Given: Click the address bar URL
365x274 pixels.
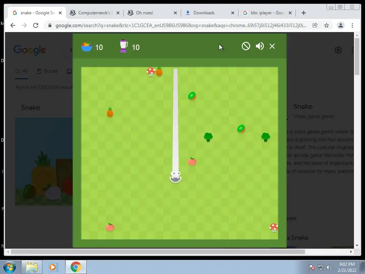Looking at the screenshot, I should (x=181, y=25).
